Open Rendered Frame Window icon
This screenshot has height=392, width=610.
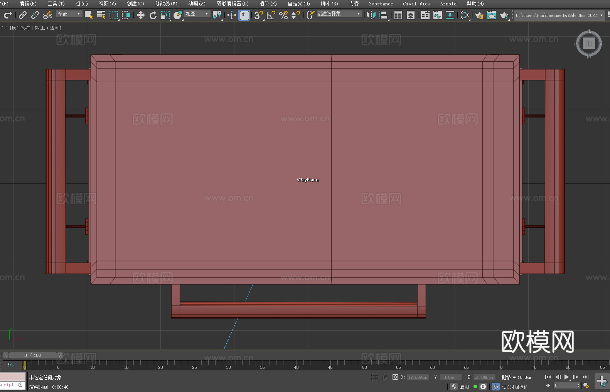coord(492,15)
